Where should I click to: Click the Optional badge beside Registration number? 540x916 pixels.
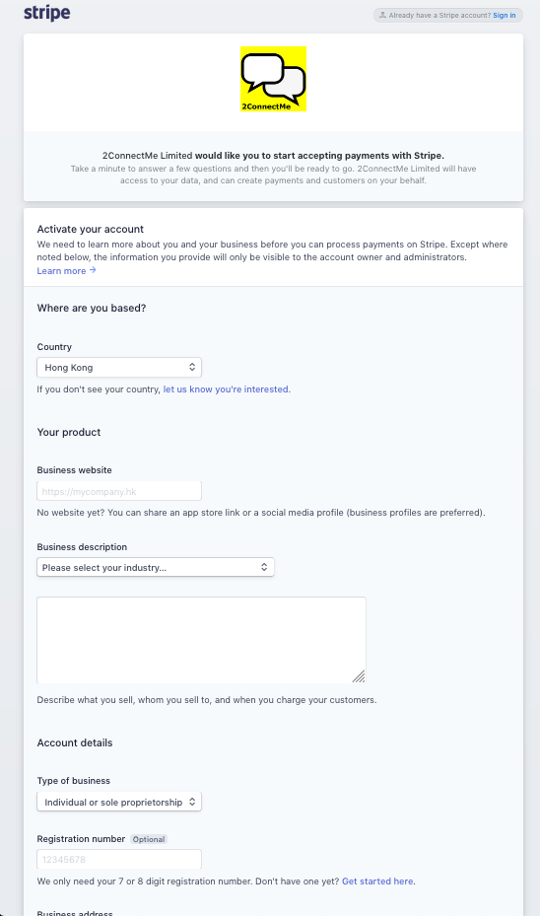click(149, 839)
